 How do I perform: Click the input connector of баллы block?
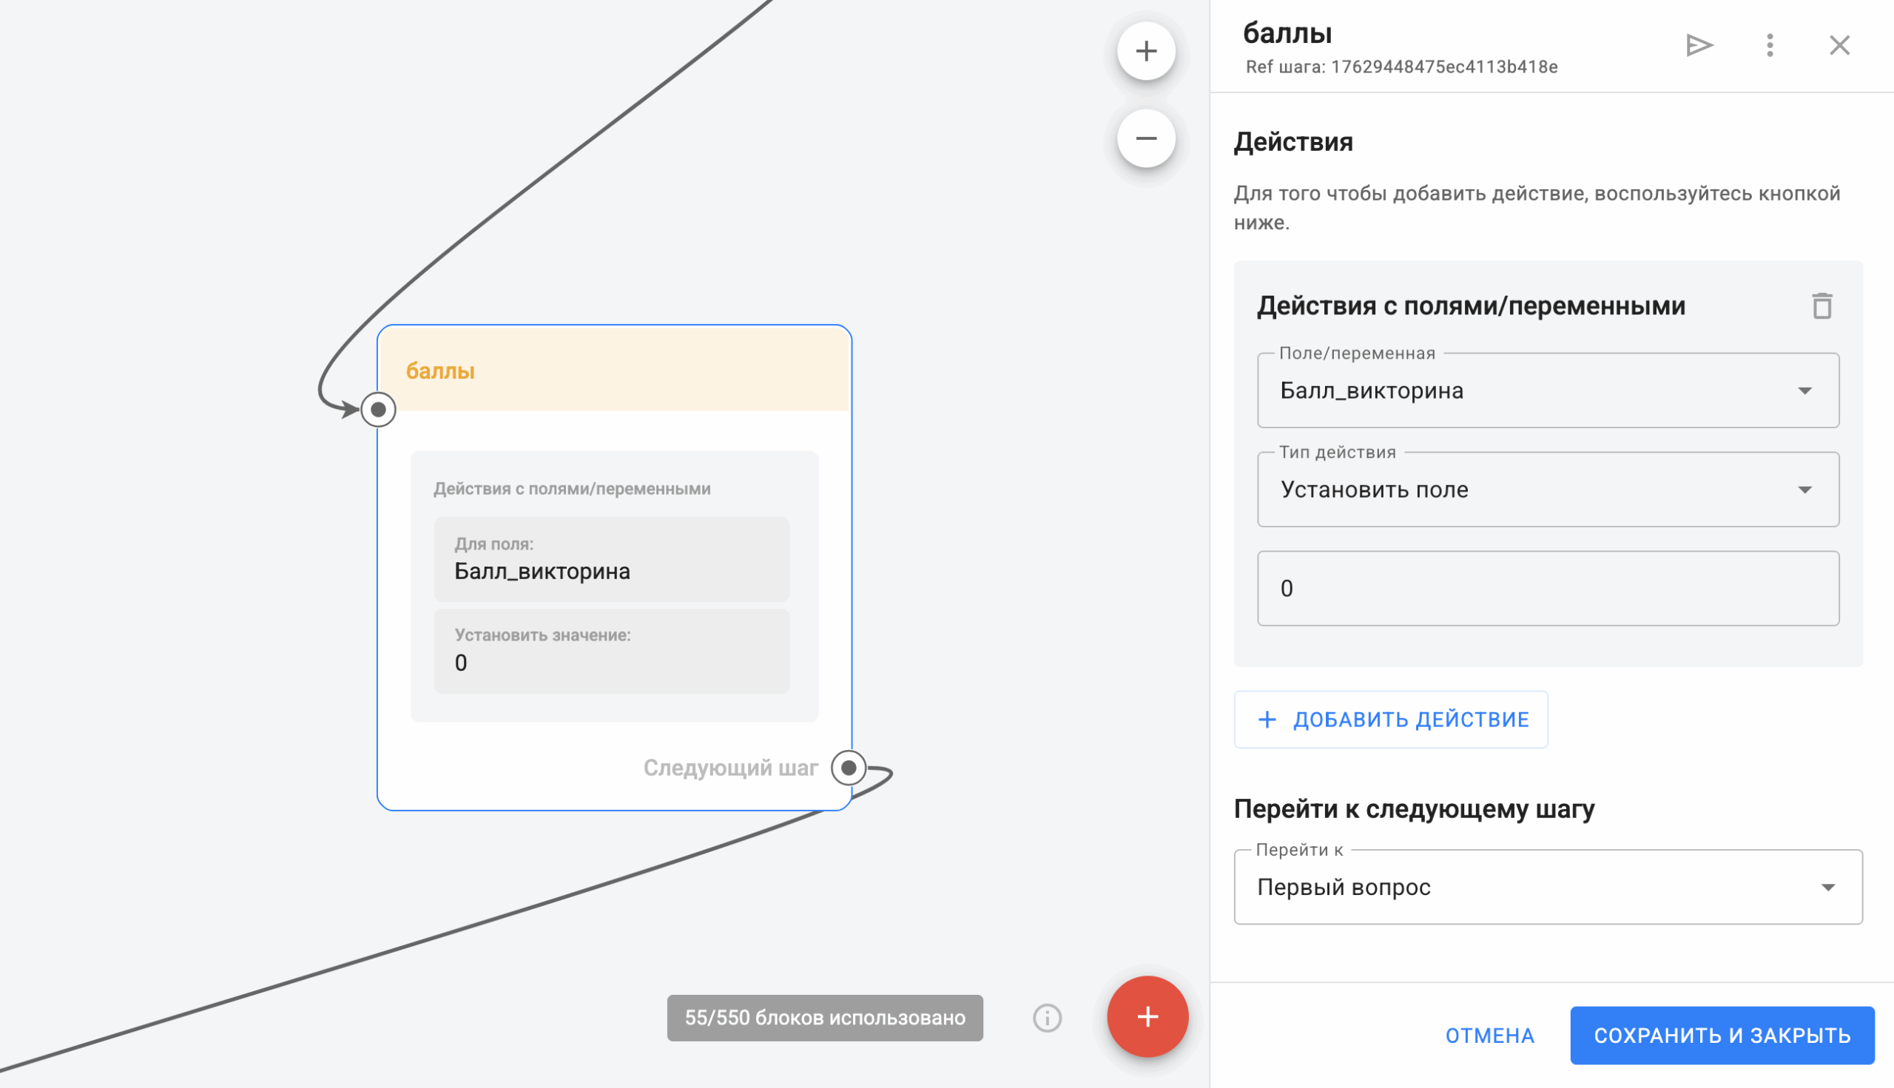(378, 410)
